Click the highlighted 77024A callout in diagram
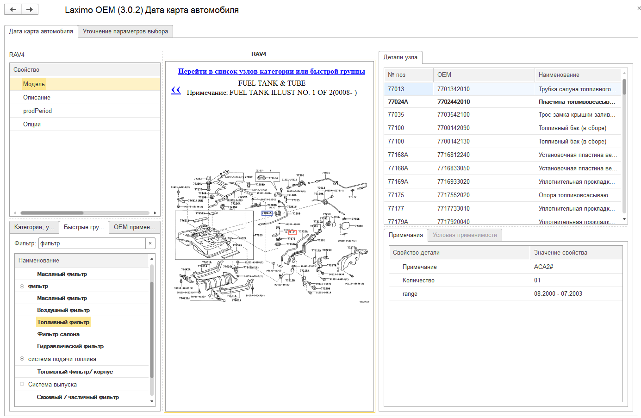This screenshot has height=418, width=641. [267, 213]
